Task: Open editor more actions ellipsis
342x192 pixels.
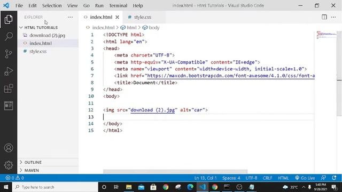Action: click(x=333, y=17)
